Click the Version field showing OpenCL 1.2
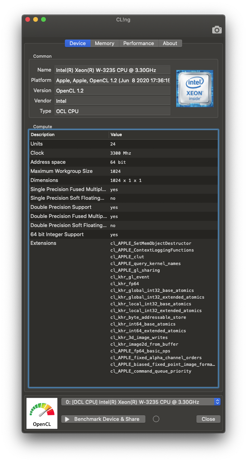The height and width of the screenshot is (462, 247). [x=113, y=91]
